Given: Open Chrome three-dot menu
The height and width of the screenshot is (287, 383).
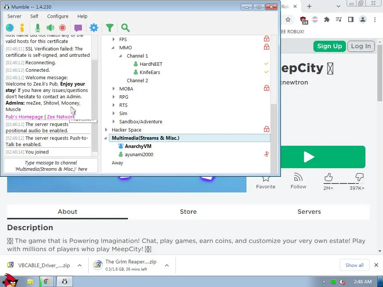Looking at the screenshot, I should click(x=375, y=19).
